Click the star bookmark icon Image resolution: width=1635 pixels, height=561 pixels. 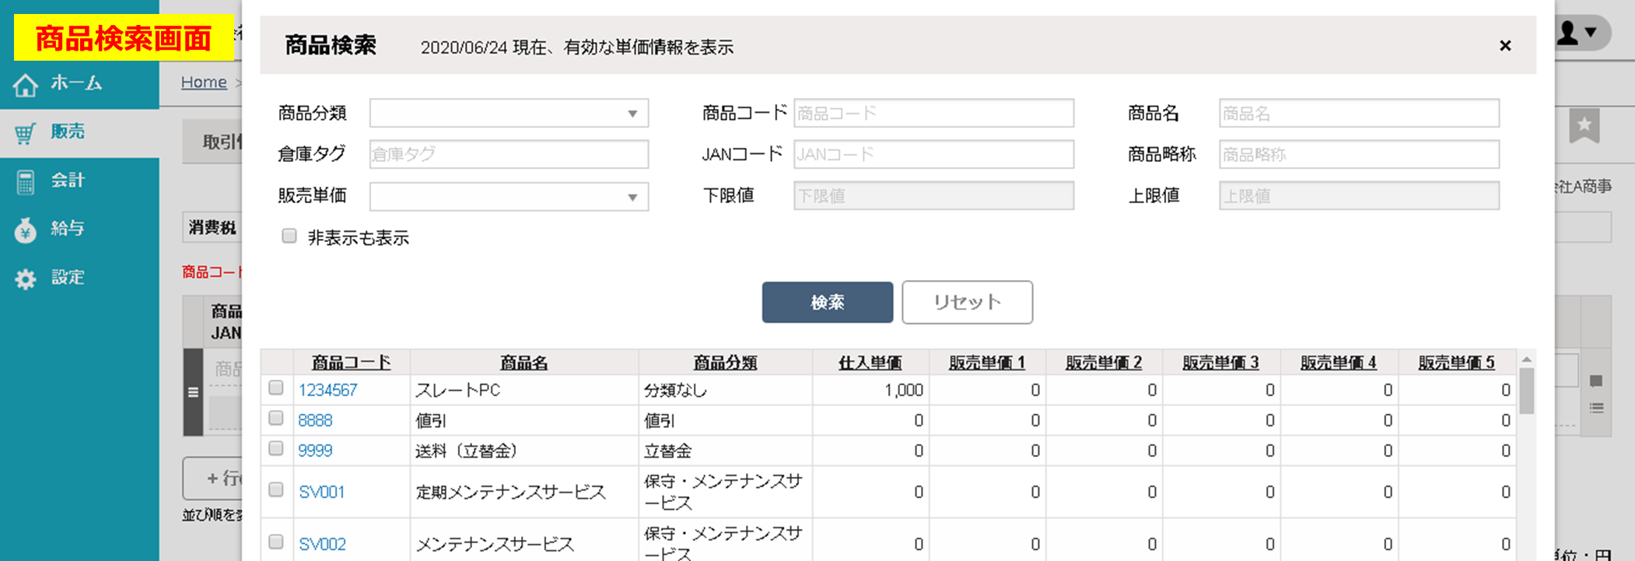click(x=1584, y=126)
